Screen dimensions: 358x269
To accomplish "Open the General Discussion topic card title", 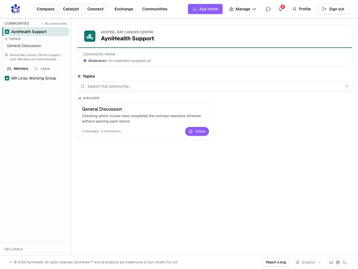I will point(102,109).
